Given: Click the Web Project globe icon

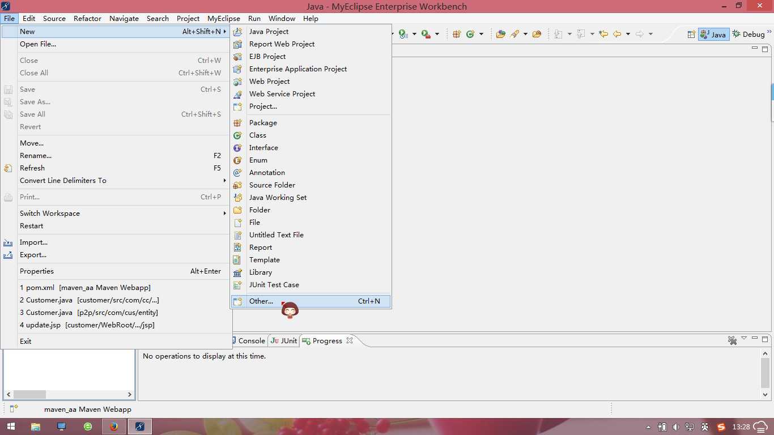Looking at the screenshot, I should 238,82.
